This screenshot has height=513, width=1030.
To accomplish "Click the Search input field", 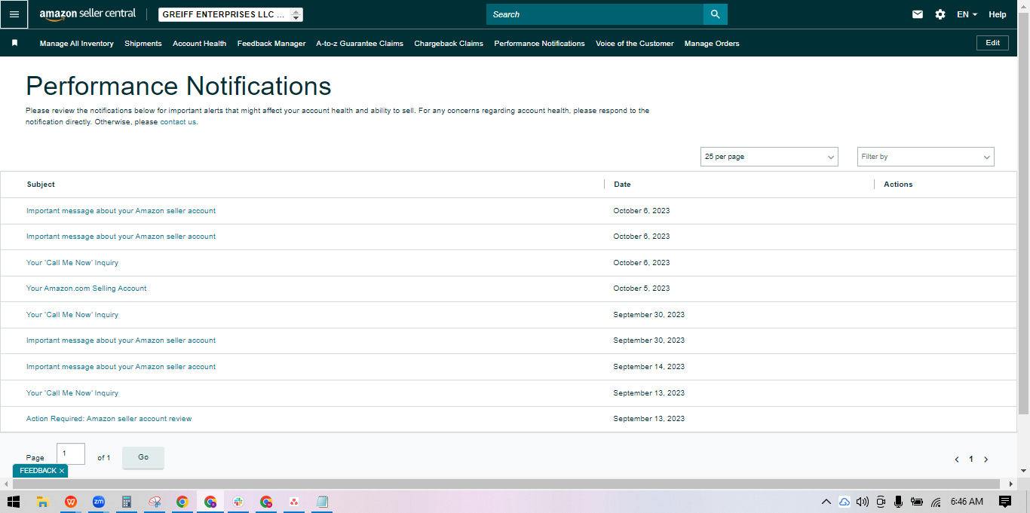I will (x=595, y=14).
